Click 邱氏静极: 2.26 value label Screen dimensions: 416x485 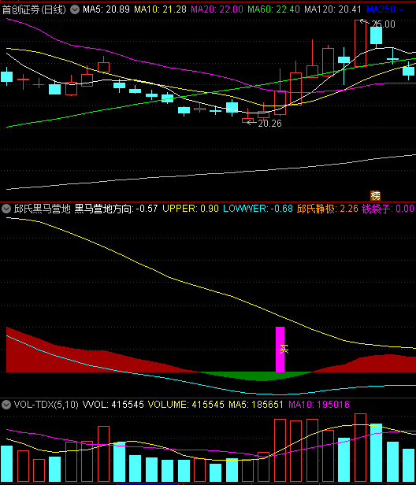click(328, 209)
